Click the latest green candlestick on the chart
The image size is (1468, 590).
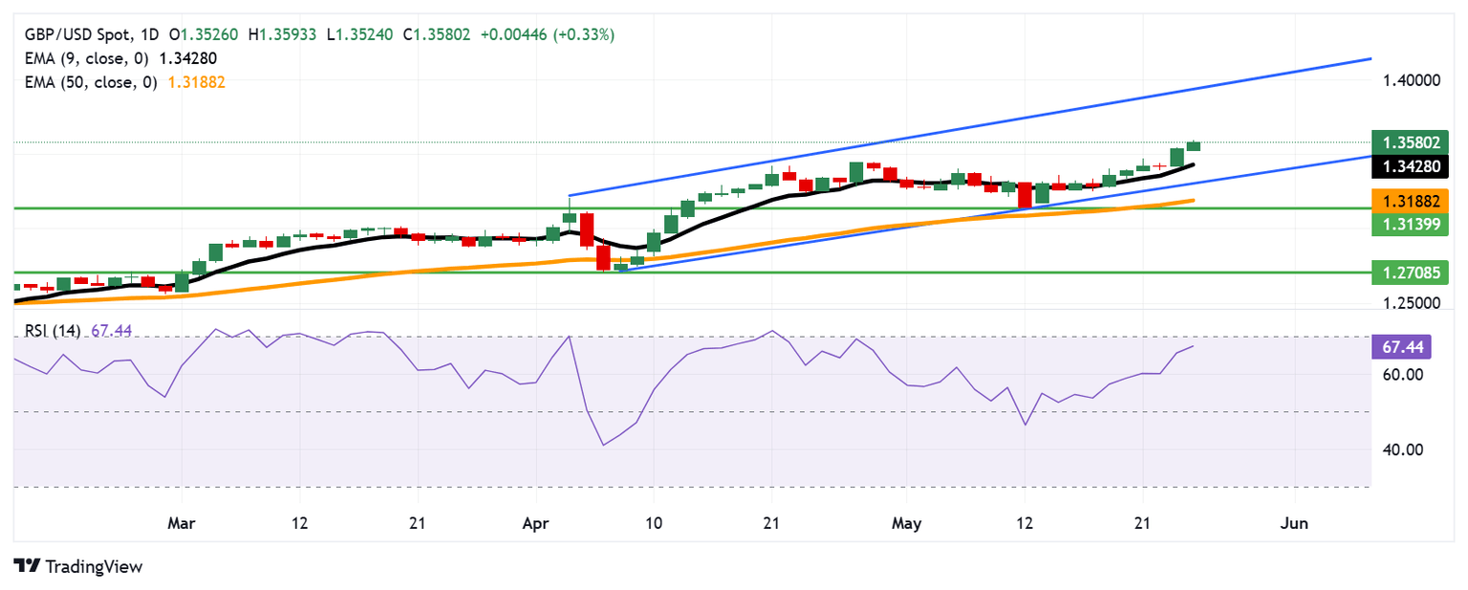(1194, 145)
